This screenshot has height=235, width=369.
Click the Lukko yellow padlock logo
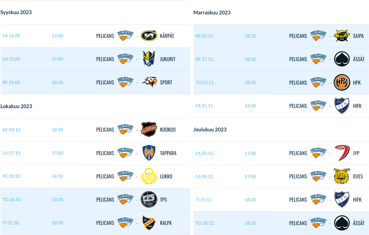(x=149, y=176)
